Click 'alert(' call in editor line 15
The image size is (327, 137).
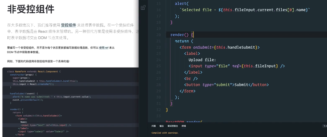(182, 4)
